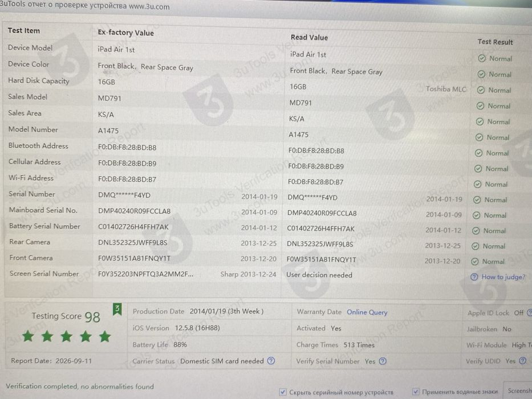Image resolution: width=532 pixels, height=399 pixels.
Task: Click the Normal check icon for Sales Model
Action: point(480,106)
